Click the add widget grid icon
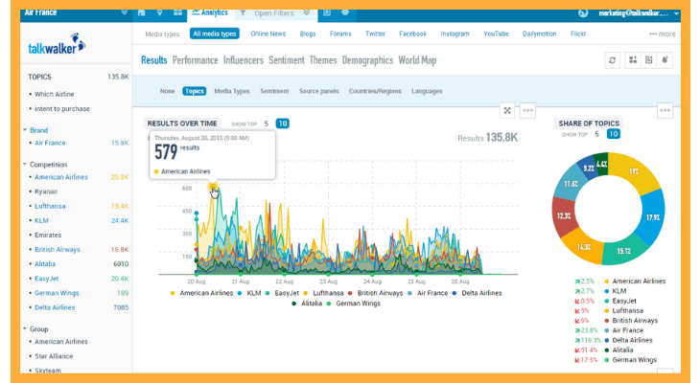The height and width of the screenshot is (383, 700). click(x=633, y=59)
